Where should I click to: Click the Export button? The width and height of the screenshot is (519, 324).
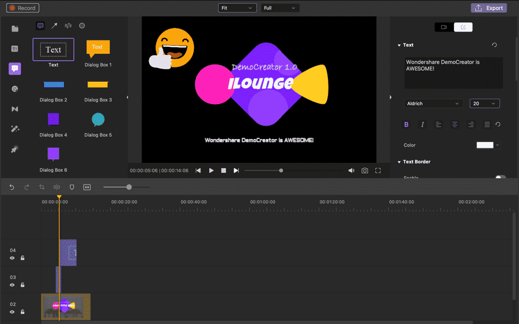tap(488, 7)
